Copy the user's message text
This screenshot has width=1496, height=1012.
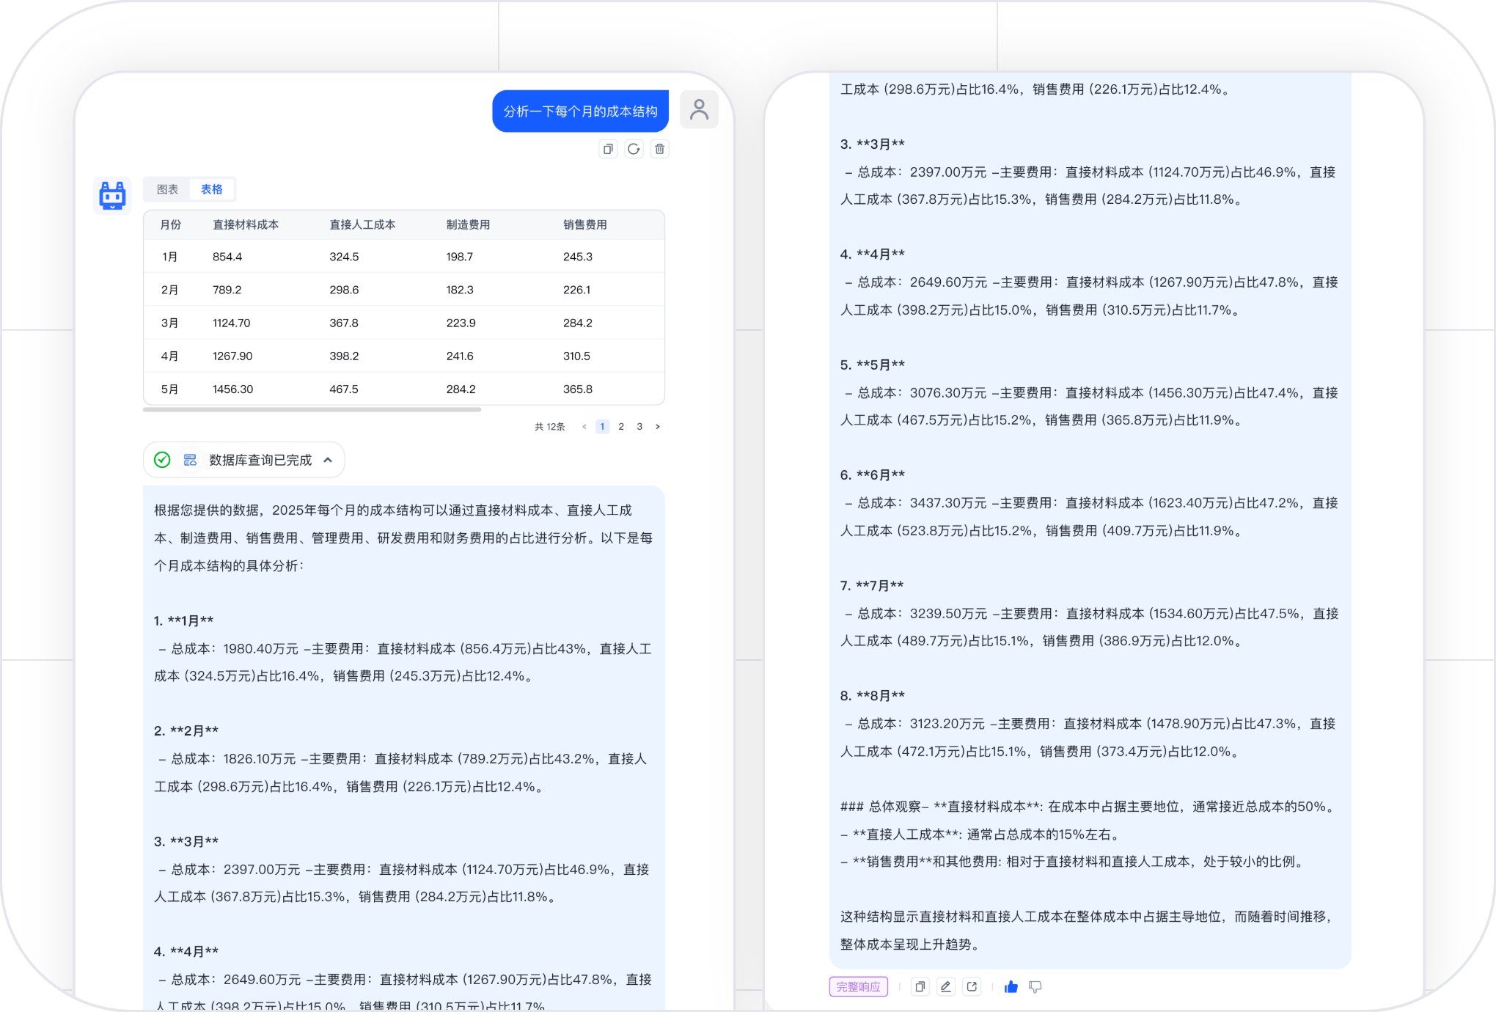608,148
